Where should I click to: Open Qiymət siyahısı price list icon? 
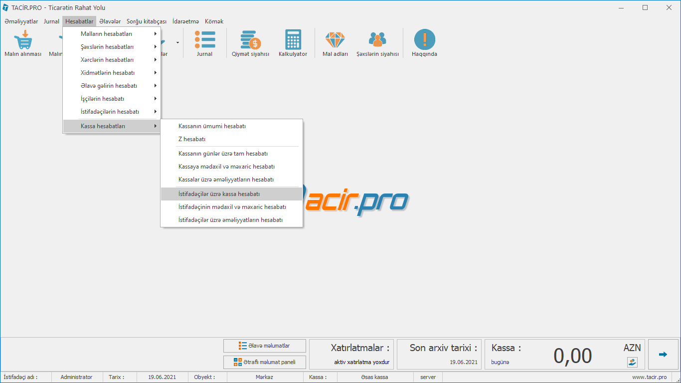(250, 40)
